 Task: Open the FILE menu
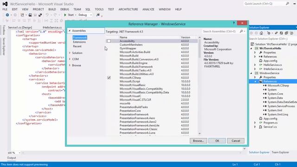click(x=5, y=9)
